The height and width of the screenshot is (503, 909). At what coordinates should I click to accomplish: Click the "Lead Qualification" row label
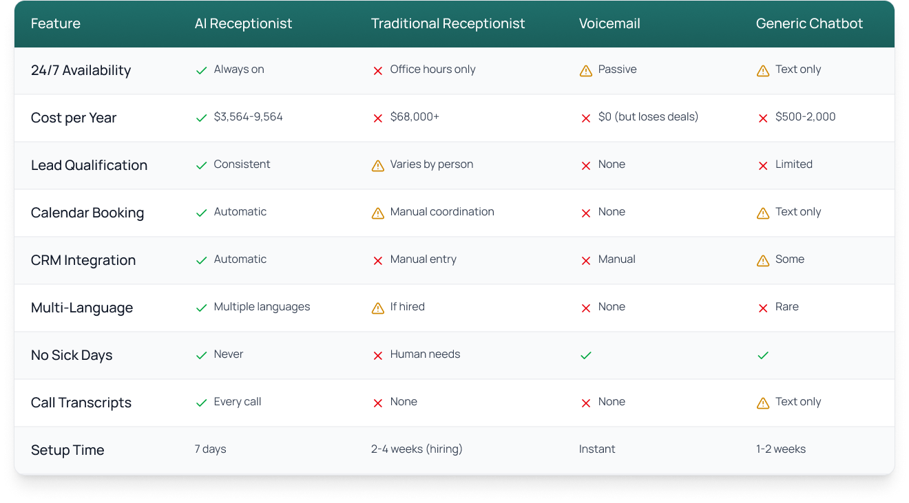tap(89, 165)
